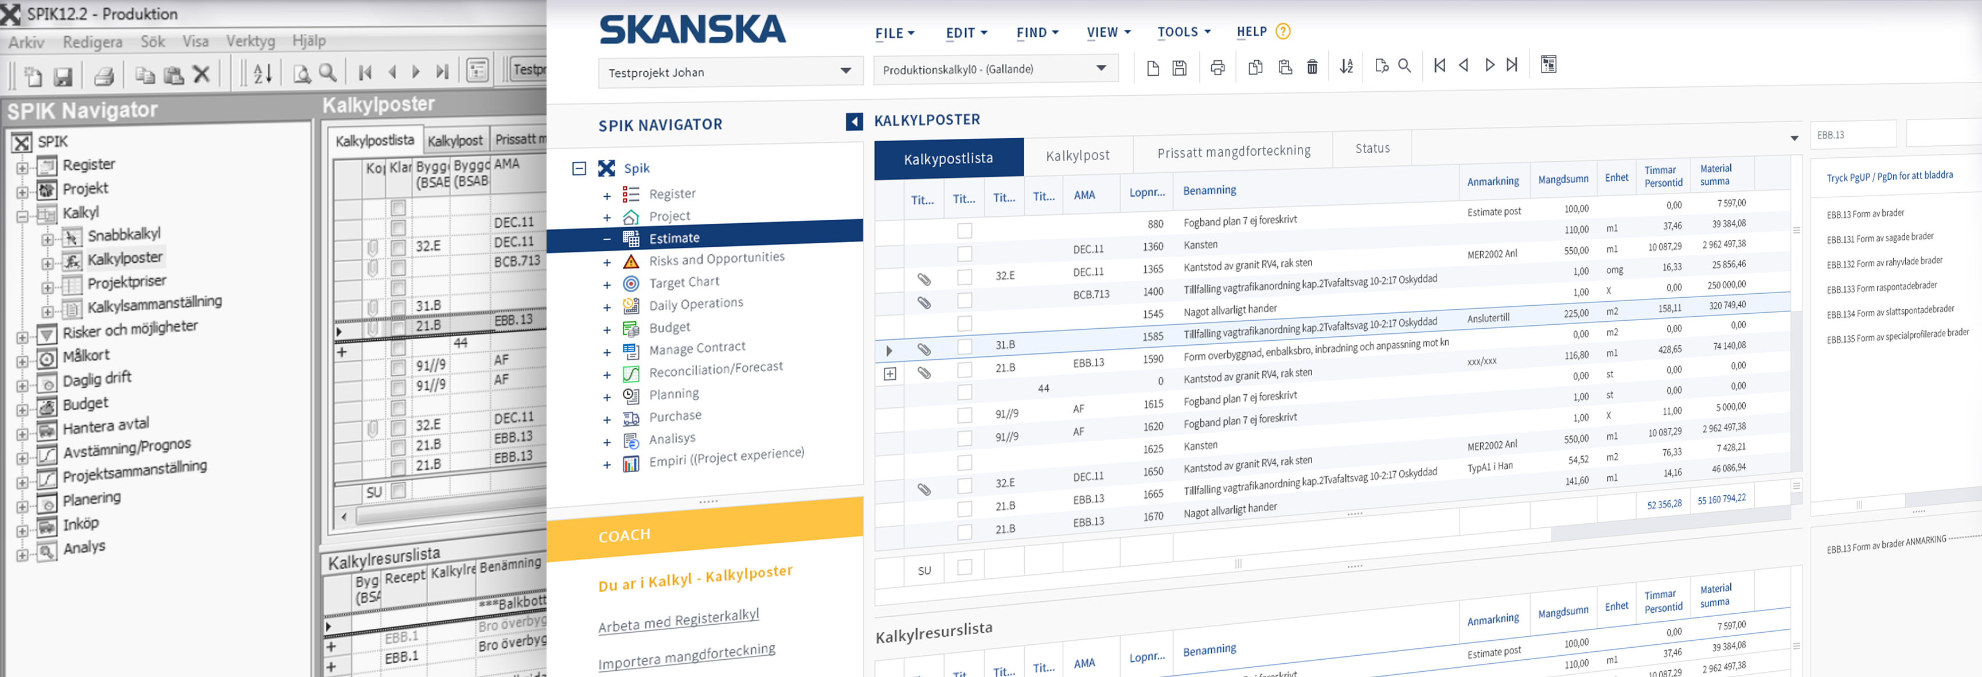Click the trash delete icon in Skanska toolbar
Screen dimensions: 1982x677
point(1313,67)
